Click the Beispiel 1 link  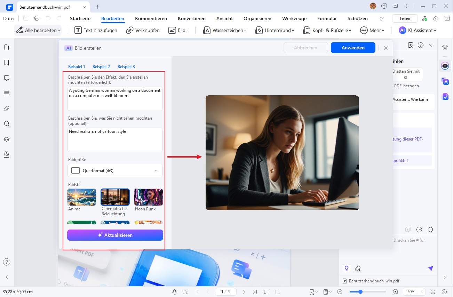[77, 67]
